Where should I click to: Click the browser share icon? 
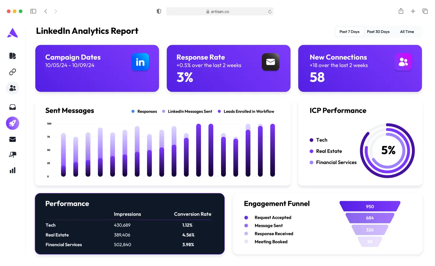tap(401, 11)
